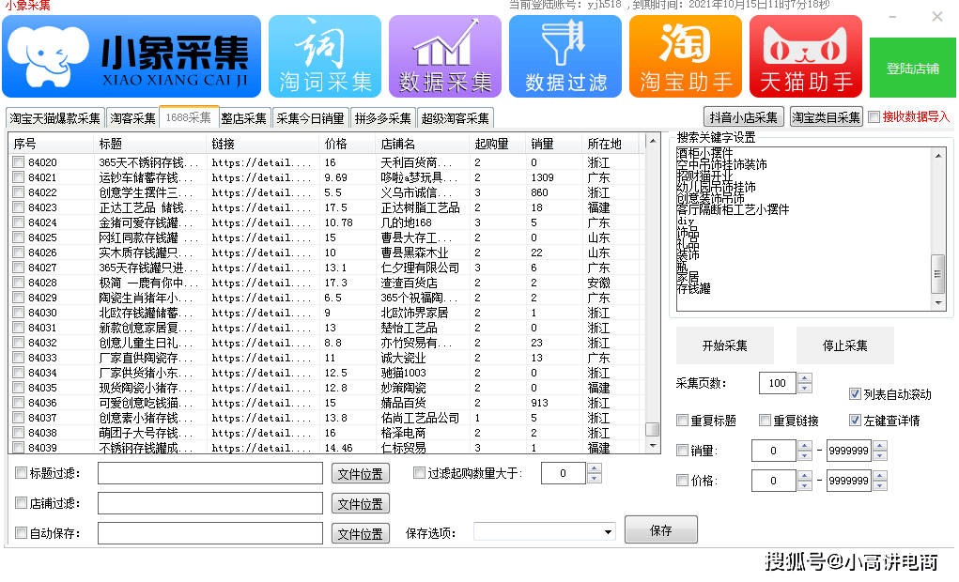The image size is (959, 582).
Task: Select the 1688采集 tab
Action: click(189, 117)
